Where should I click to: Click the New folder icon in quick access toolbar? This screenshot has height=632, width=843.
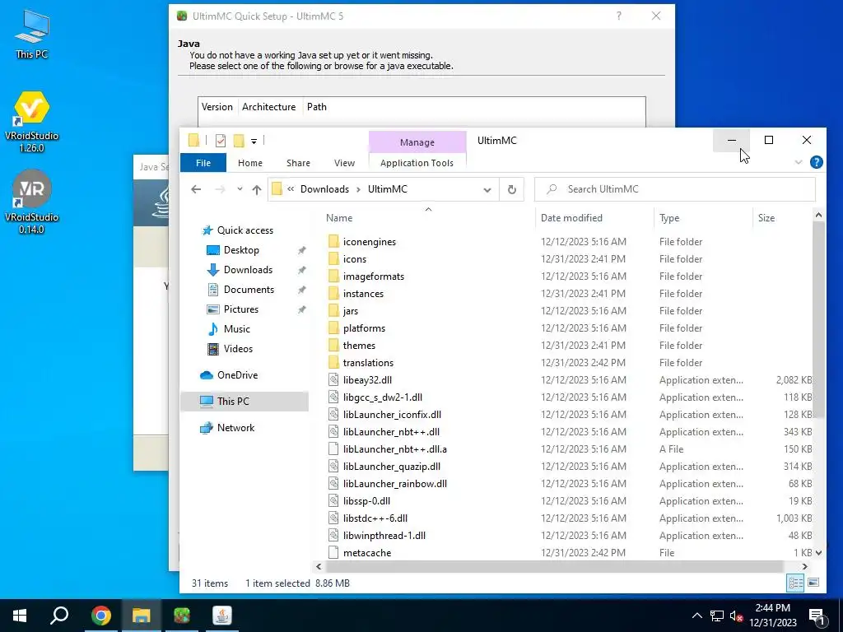[239, 141]
